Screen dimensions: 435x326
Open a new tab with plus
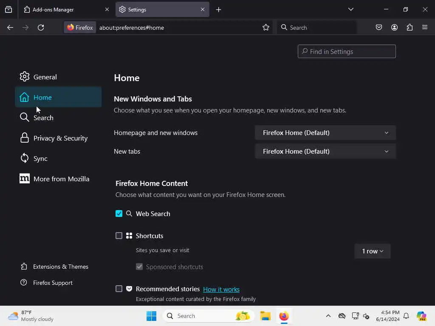click(219, 10)
